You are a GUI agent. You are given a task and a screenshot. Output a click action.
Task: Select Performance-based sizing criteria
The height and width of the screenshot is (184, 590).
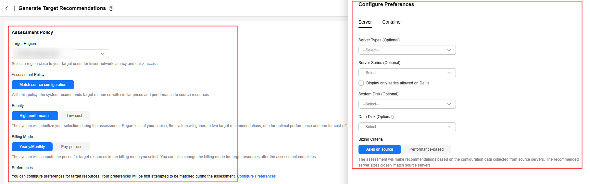tap(426, 149)
